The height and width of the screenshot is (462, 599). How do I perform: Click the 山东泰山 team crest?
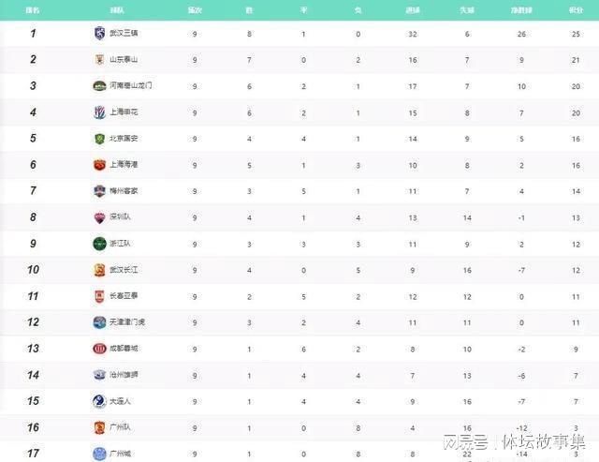tap(100, 60)
